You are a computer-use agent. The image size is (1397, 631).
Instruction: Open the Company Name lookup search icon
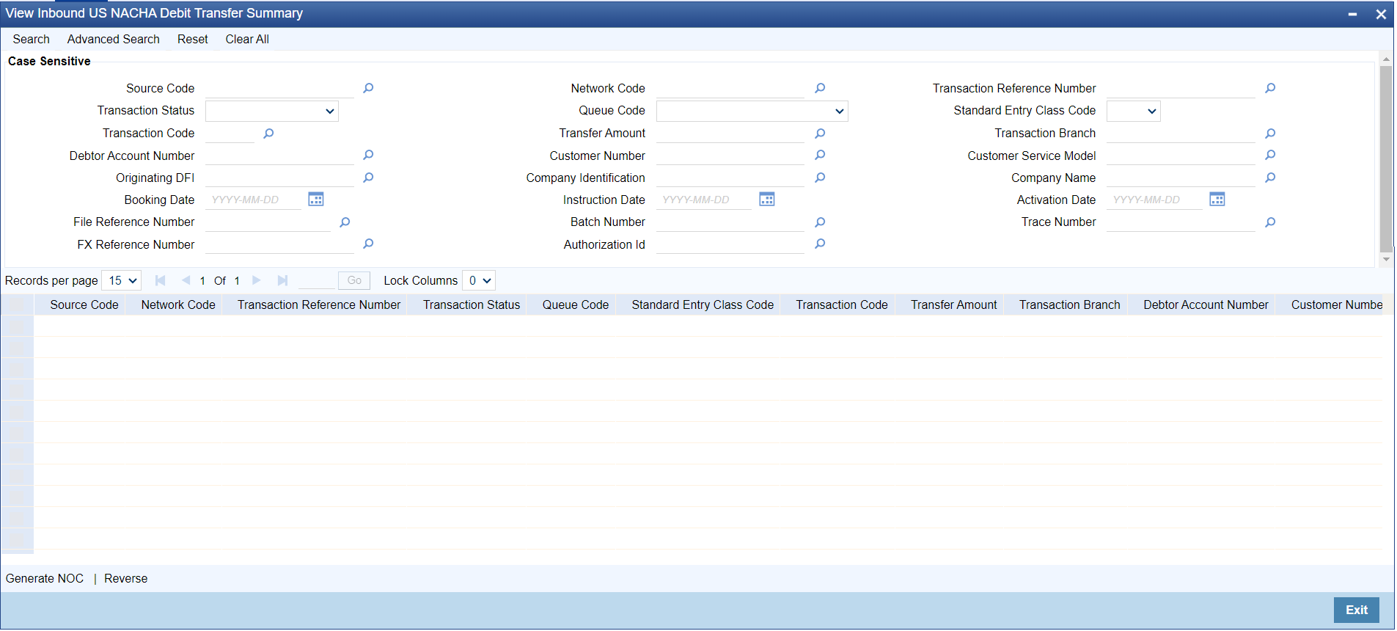[x=1270, y=178]
